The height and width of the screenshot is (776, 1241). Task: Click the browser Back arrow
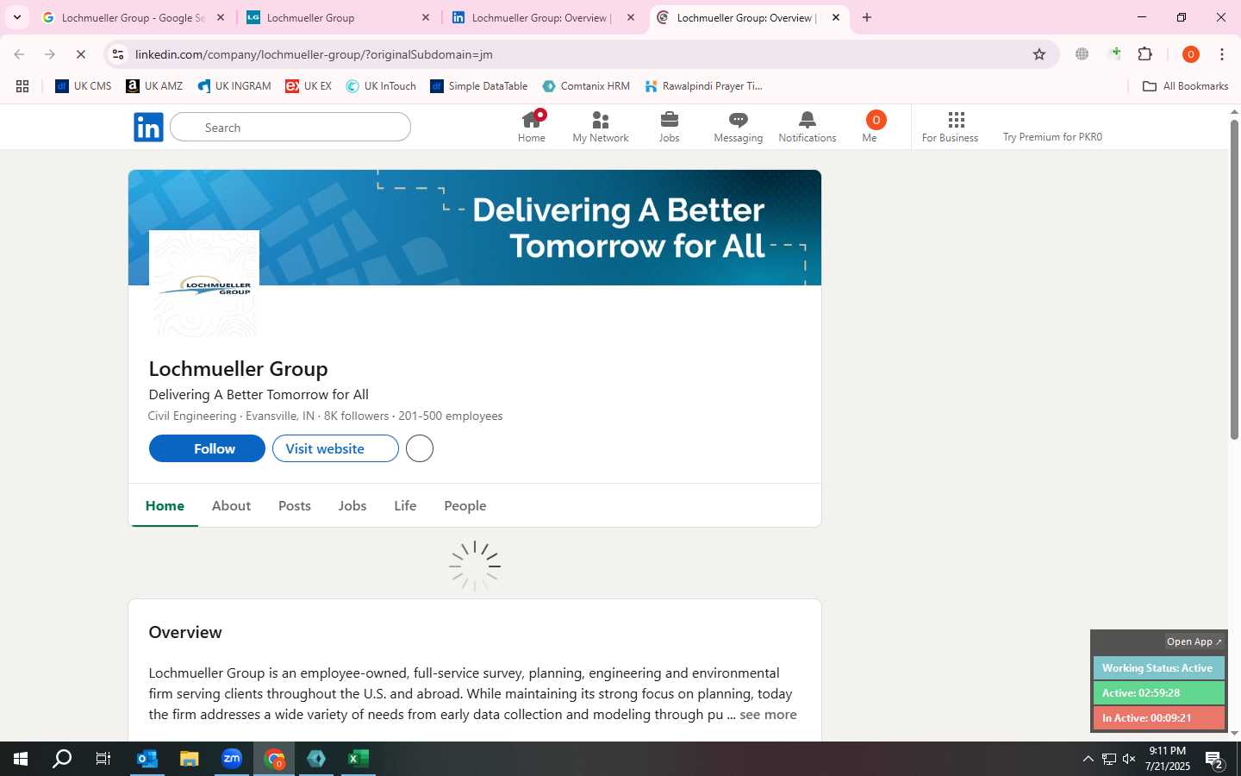click(x=19, y=54)
